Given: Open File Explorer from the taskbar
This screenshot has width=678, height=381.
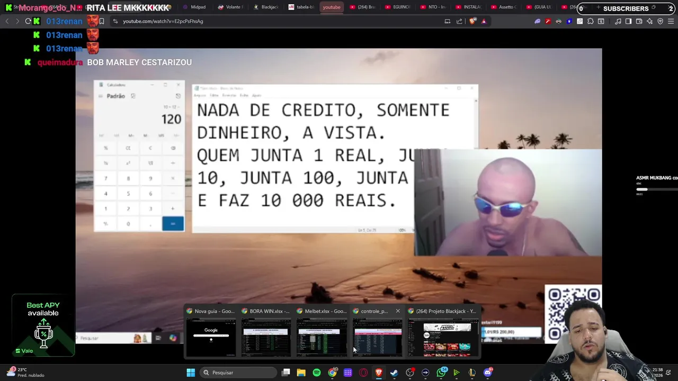Looking at the screenshot, I should [x=301, y=373].
